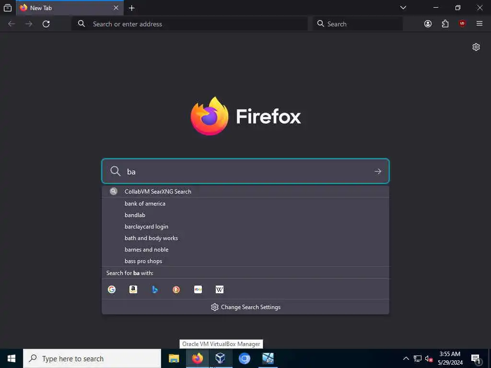Search with the Wikipedia engine icon
Image resolution: width=491 pixels, height=368 pixels.
point(220,289)
